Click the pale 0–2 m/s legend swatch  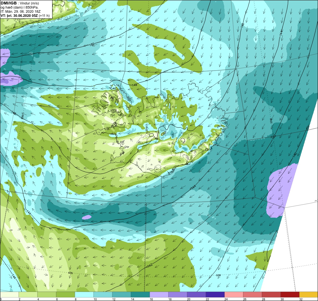(x=9, y=295)
